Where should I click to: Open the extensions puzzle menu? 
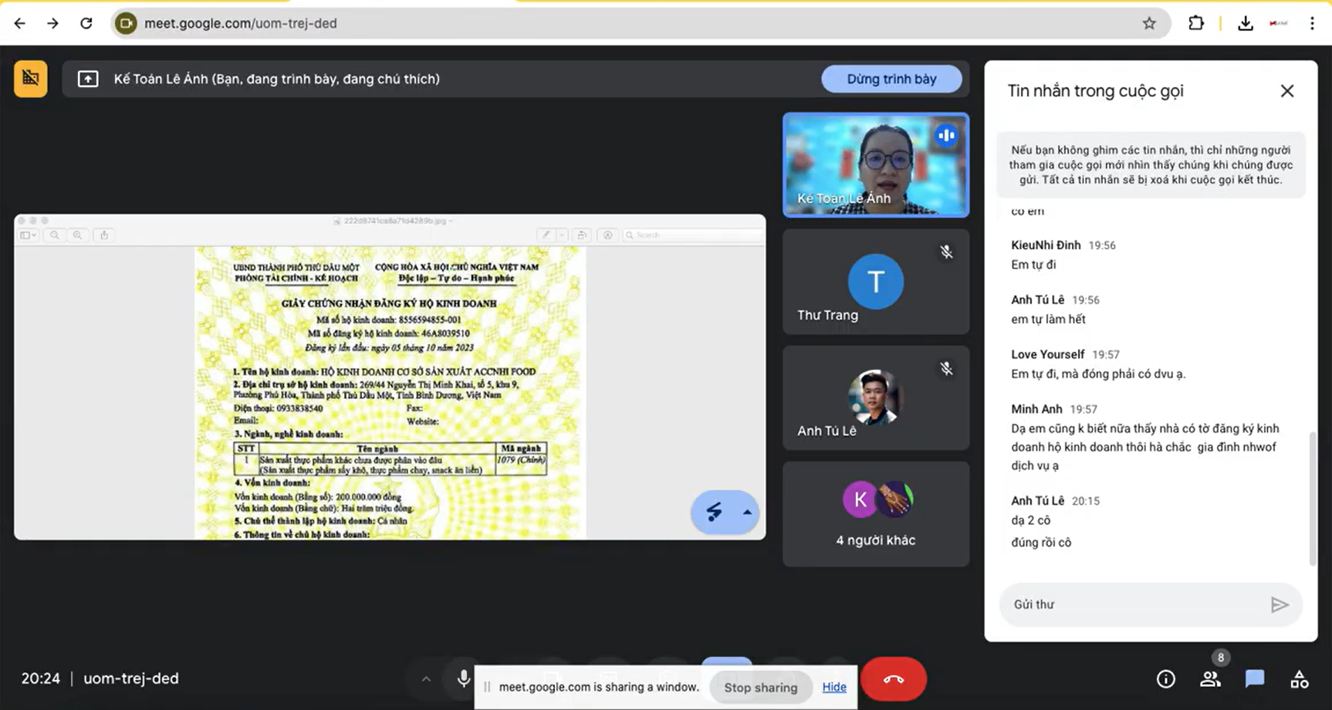(1195, 23)
